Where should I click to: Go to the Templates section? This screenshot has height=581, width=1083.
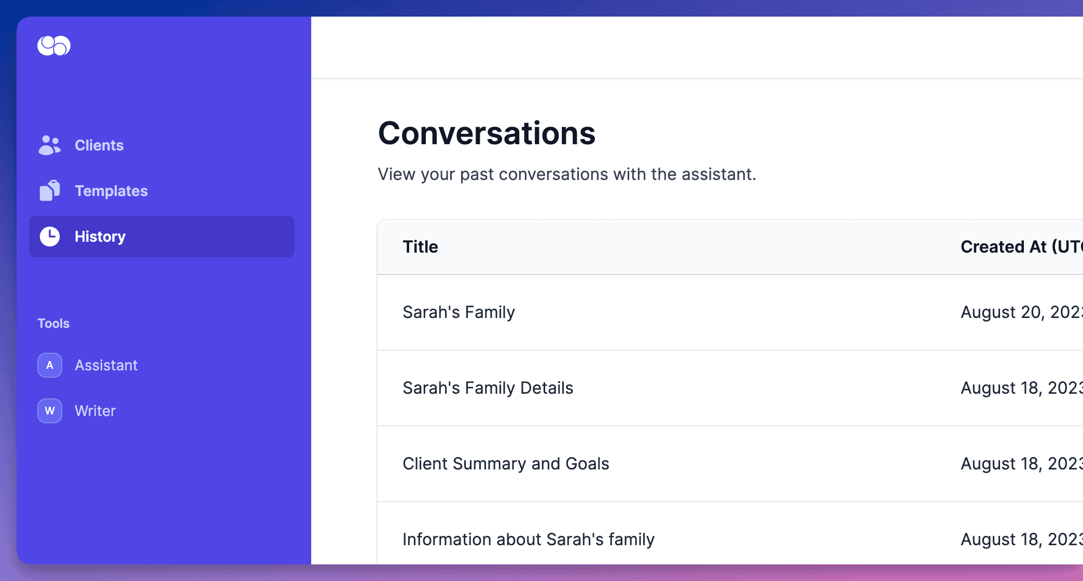pos(111,191)
